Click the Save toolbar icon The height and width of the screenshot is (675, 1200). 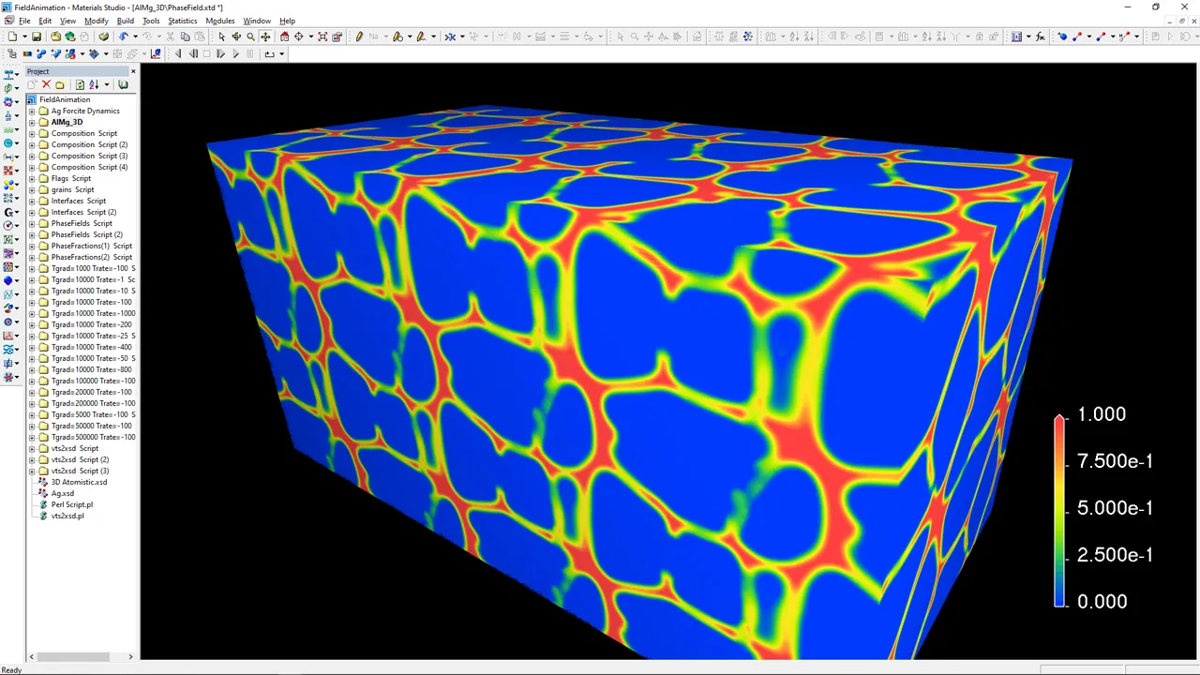pos(37,37)
